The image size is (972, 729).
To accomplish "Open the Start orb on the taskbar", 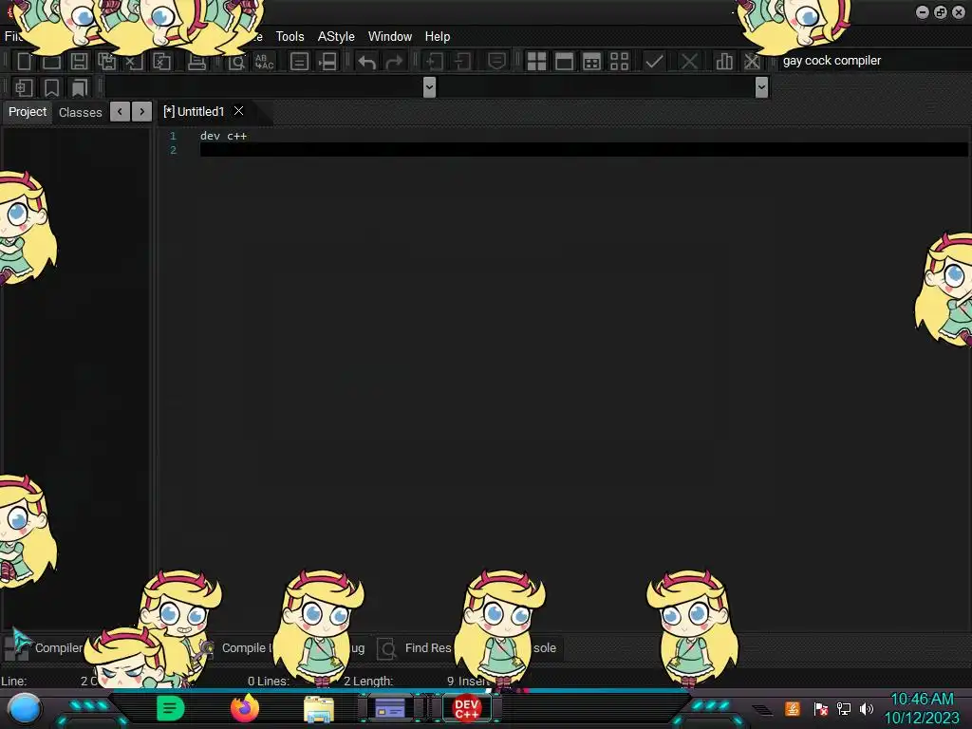I will tap(24, 708).
